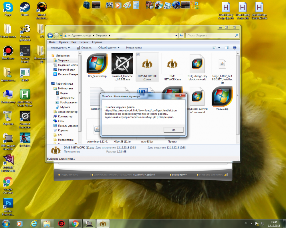286x228 pixels.
Task: Select the Box_Survival.zip archive icon
Action: tap(97, 64)
